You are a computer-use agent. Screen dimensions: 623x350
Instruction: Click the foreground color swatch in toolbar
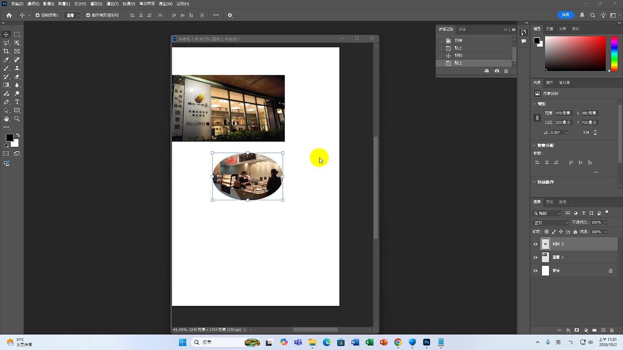(x=9, y=138)
